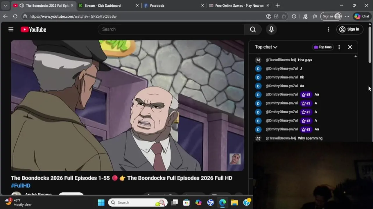Open split screen icon in address bar
This screenshot has width=373, height=209.
coord(276,16)
